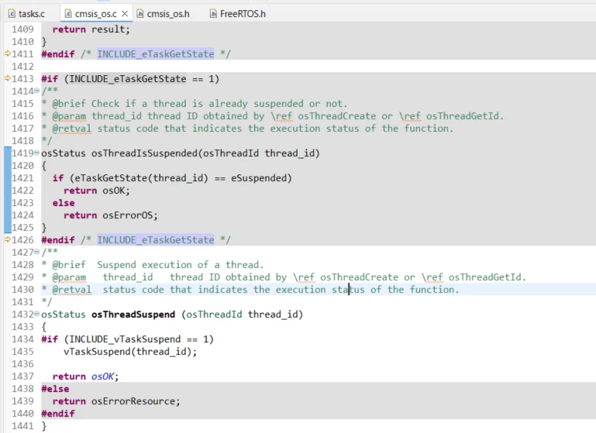Click the cmsis_os.c file icon
The width and height of the screenshot is (596, 433).
pyautogui.click(x=68, y=14)
